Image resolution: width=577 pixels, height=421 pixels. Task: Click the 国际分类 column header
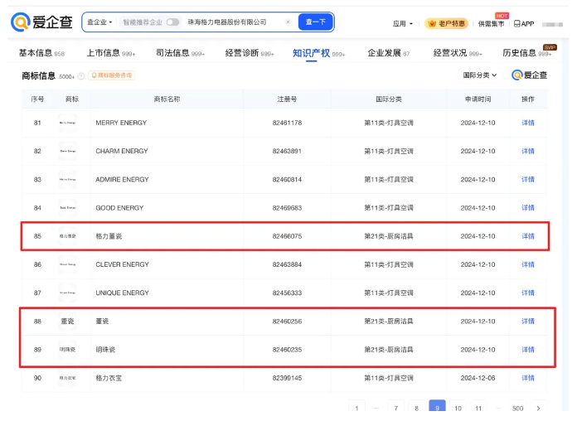click(389, 99)
